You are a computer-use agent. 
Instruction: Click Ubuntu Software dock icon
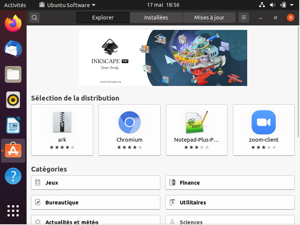coord(13,151)
